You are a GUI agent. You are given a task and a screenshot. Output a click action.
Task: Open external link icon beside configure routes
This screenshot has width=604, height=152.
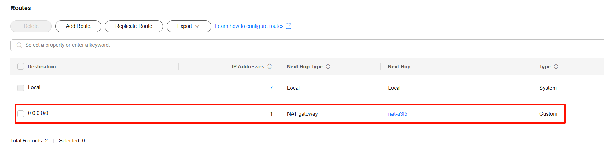[289, 26]
